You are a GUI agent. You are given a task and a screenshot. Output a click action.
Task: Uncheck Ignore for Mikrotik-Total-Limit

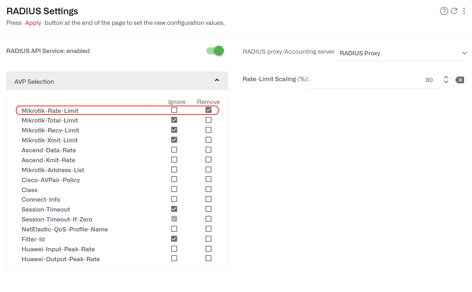pyautogui.click(x=174, y=120)
